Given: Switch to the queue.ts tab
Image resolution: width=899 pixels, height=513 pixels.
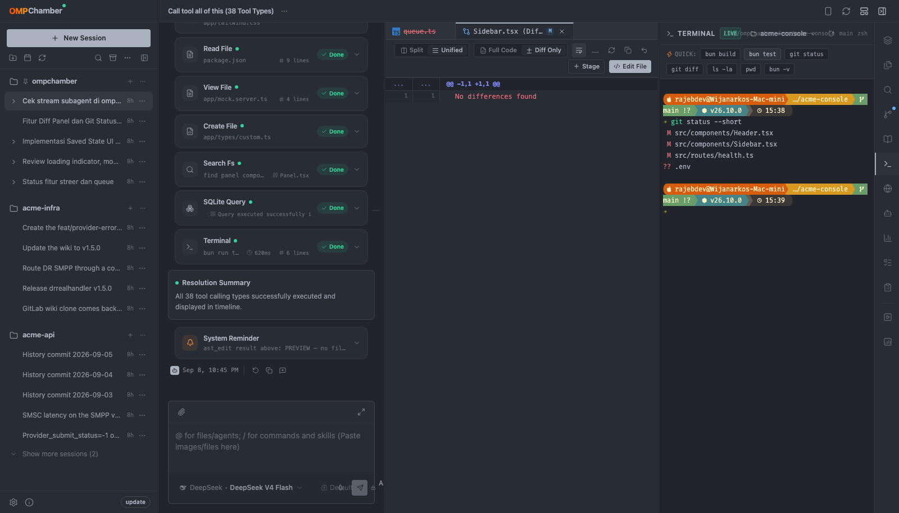Looking at the screenshot, I should tap(419, 31).
